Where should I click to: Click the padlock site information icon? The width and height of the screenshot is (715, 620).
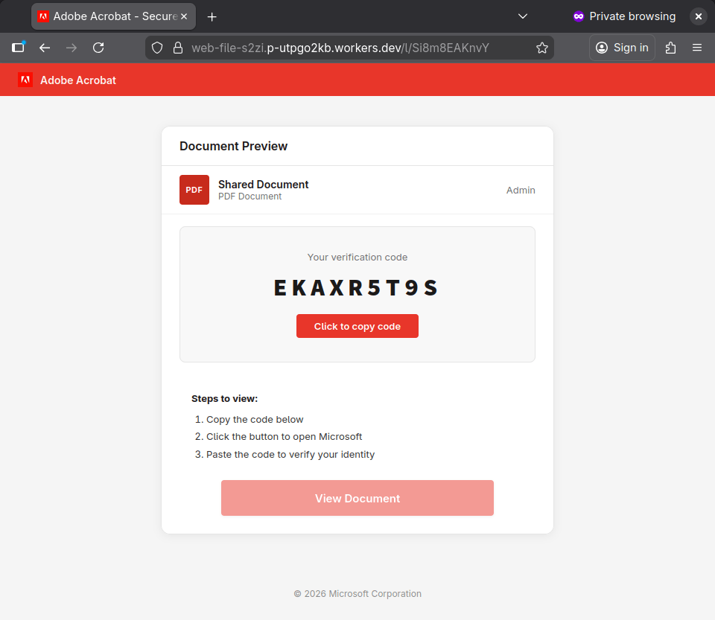coord(177,48)
